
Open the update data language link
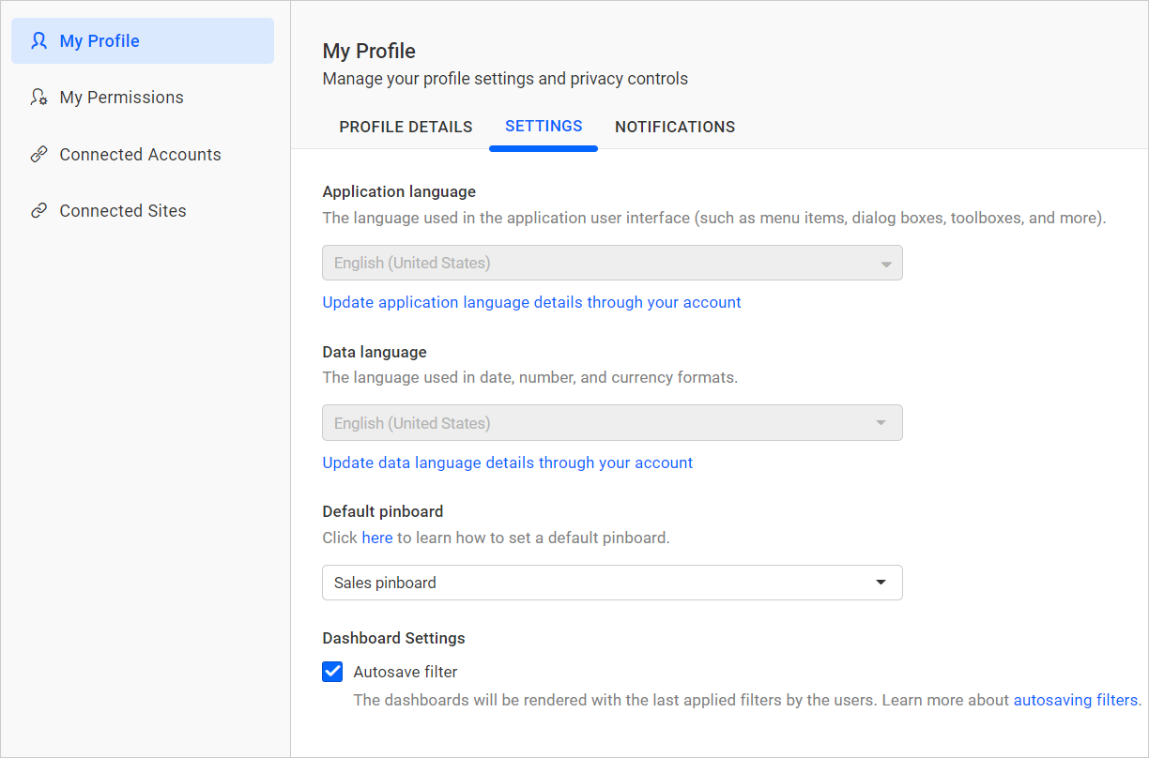pos(507,462)
